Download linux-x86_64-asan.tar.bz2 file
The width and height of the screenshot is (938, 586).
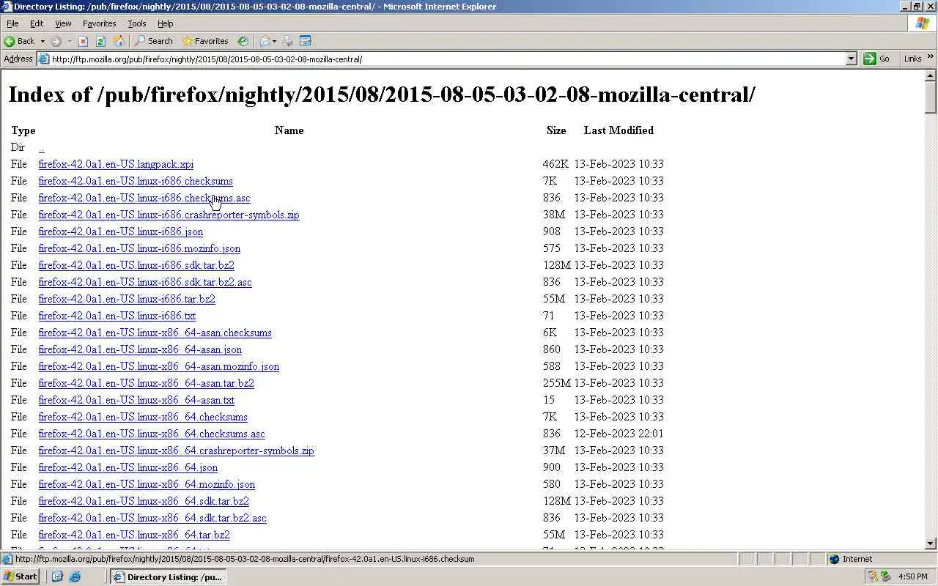(x=147, y=383)
